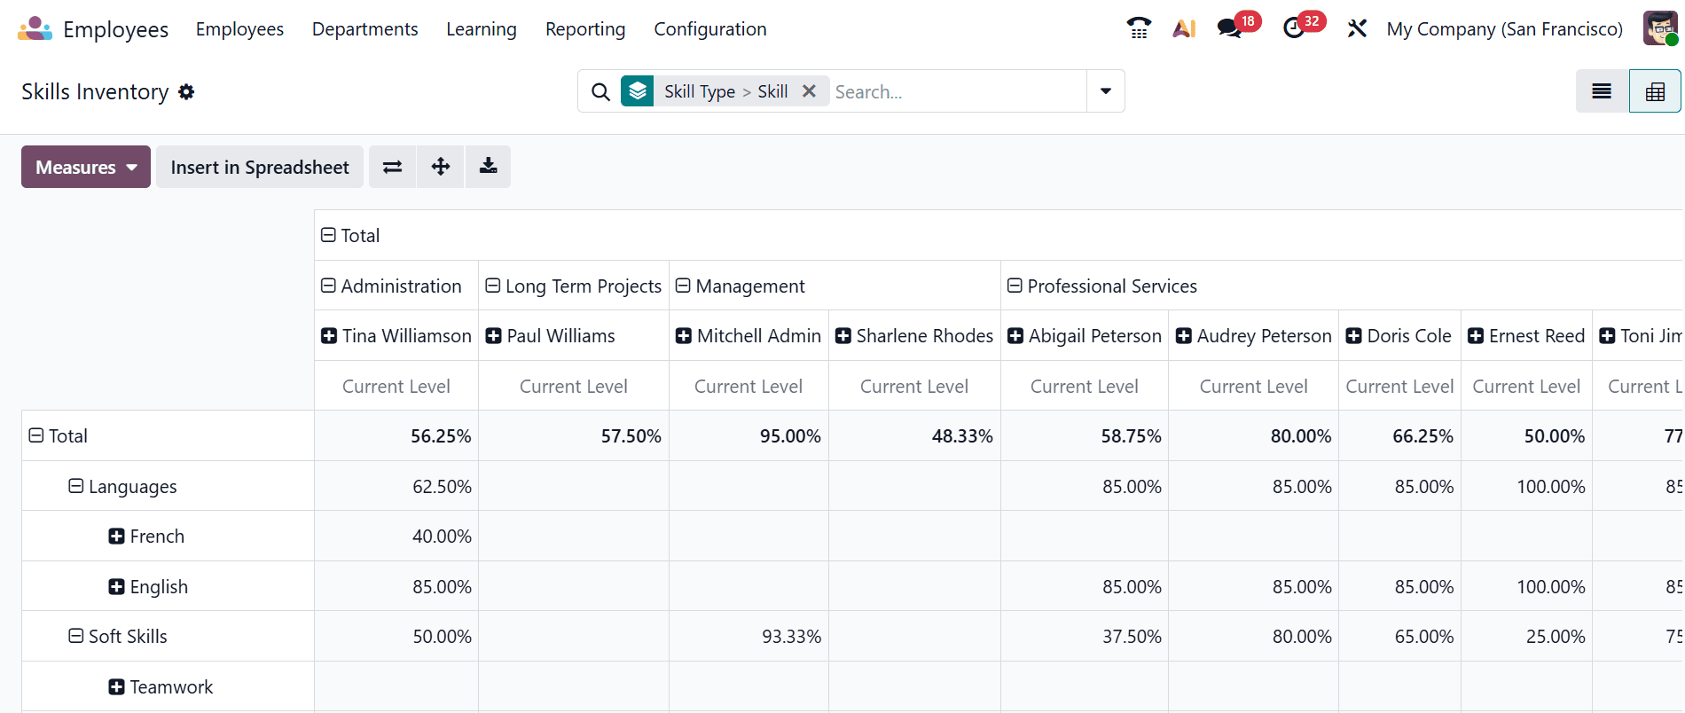Click Total value 48.33% for Sharlene Rhodes
The width and height of the screenshot is (1685, 713).
click(x=914, y=435)
